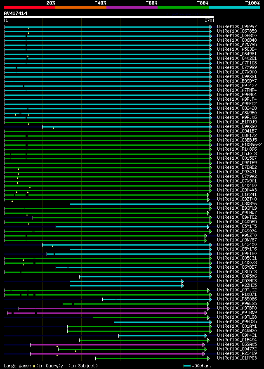This screenshot has height=369, width=264.
Task: Select the query name AV417414
Action: (16, 13)
